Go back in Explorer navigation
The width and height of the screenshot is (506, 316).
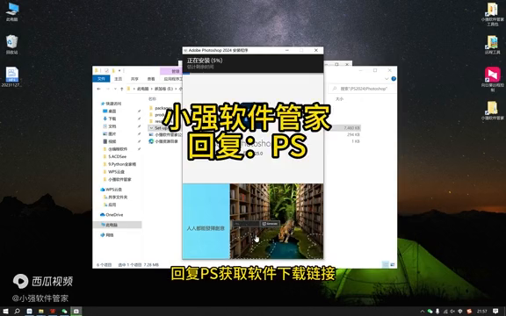point(98,89)
